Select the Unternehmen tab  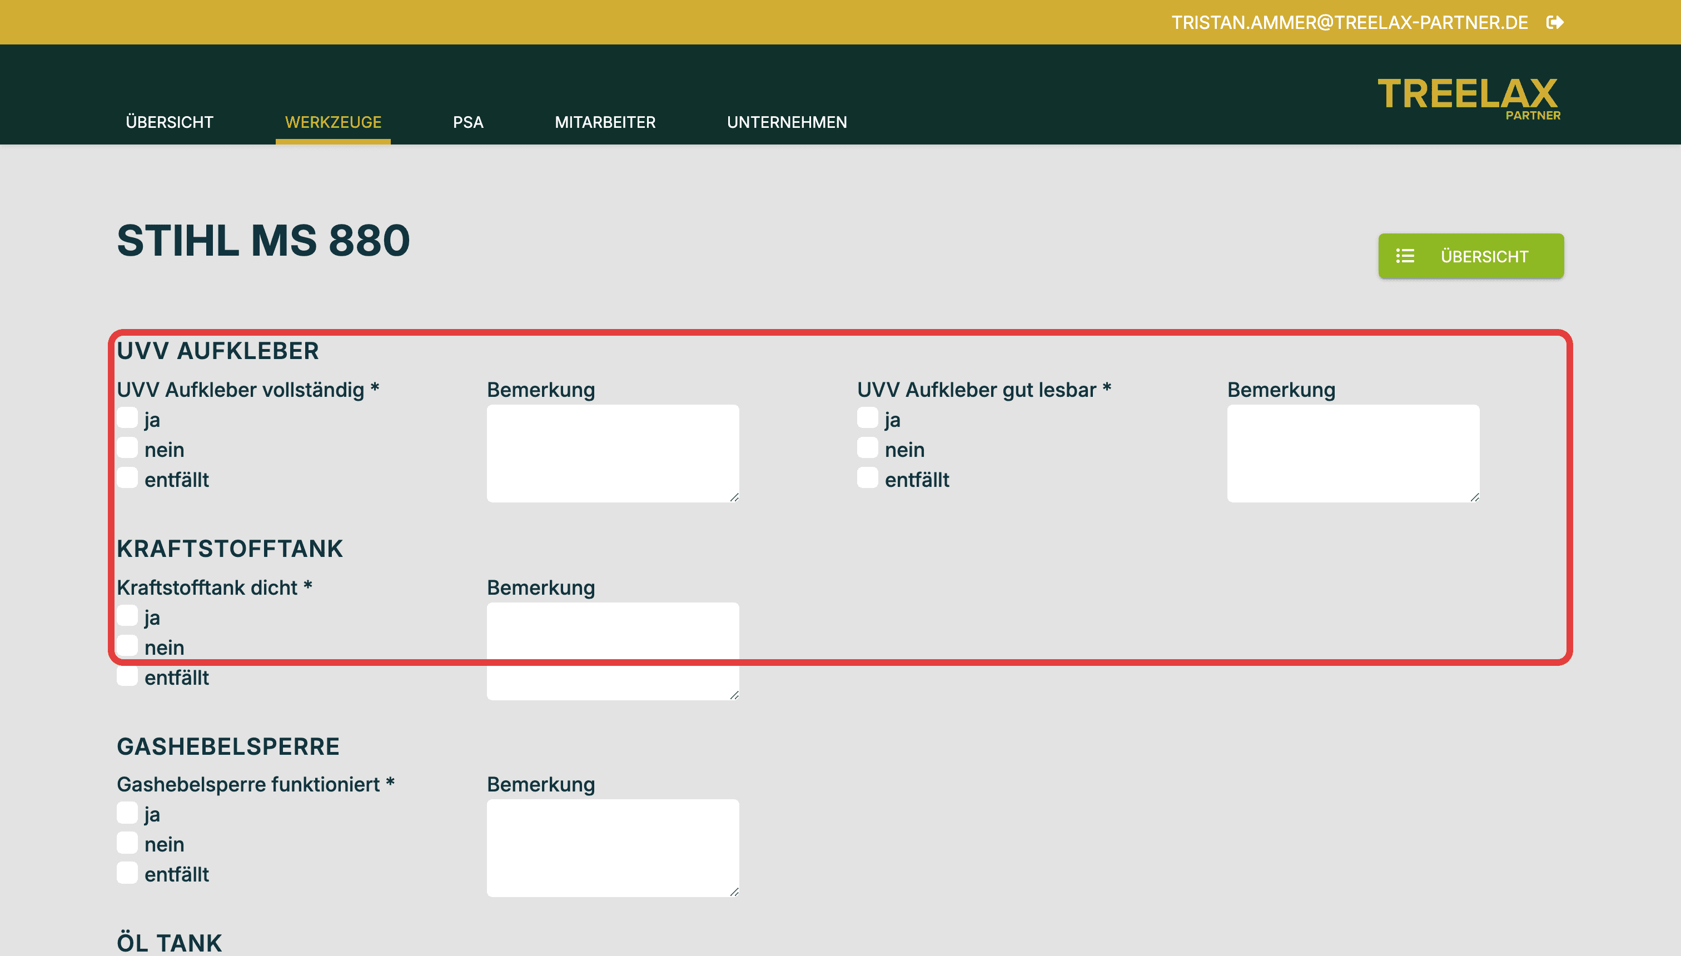click(x=787, y=122)
